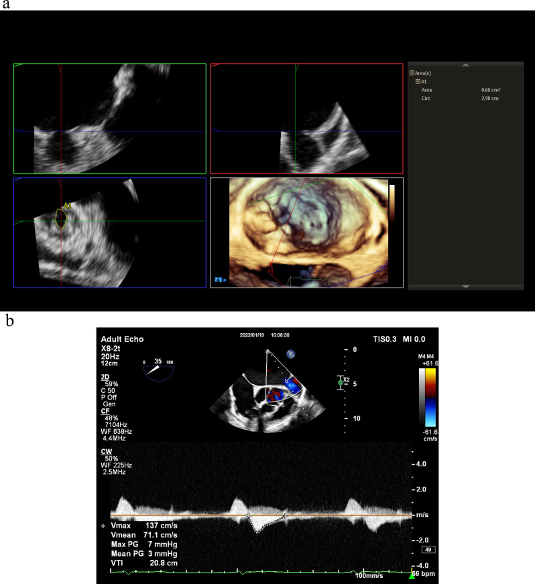The height and width of the screenshot is (584, 535).
Task: Click the measurement panel's top scroll-up arrow
Action: (x=466, y=65)
